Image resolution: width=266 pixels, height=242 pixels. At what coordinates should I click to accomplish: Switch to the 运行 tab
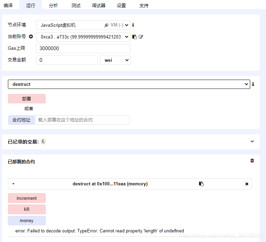pos(31,5)
